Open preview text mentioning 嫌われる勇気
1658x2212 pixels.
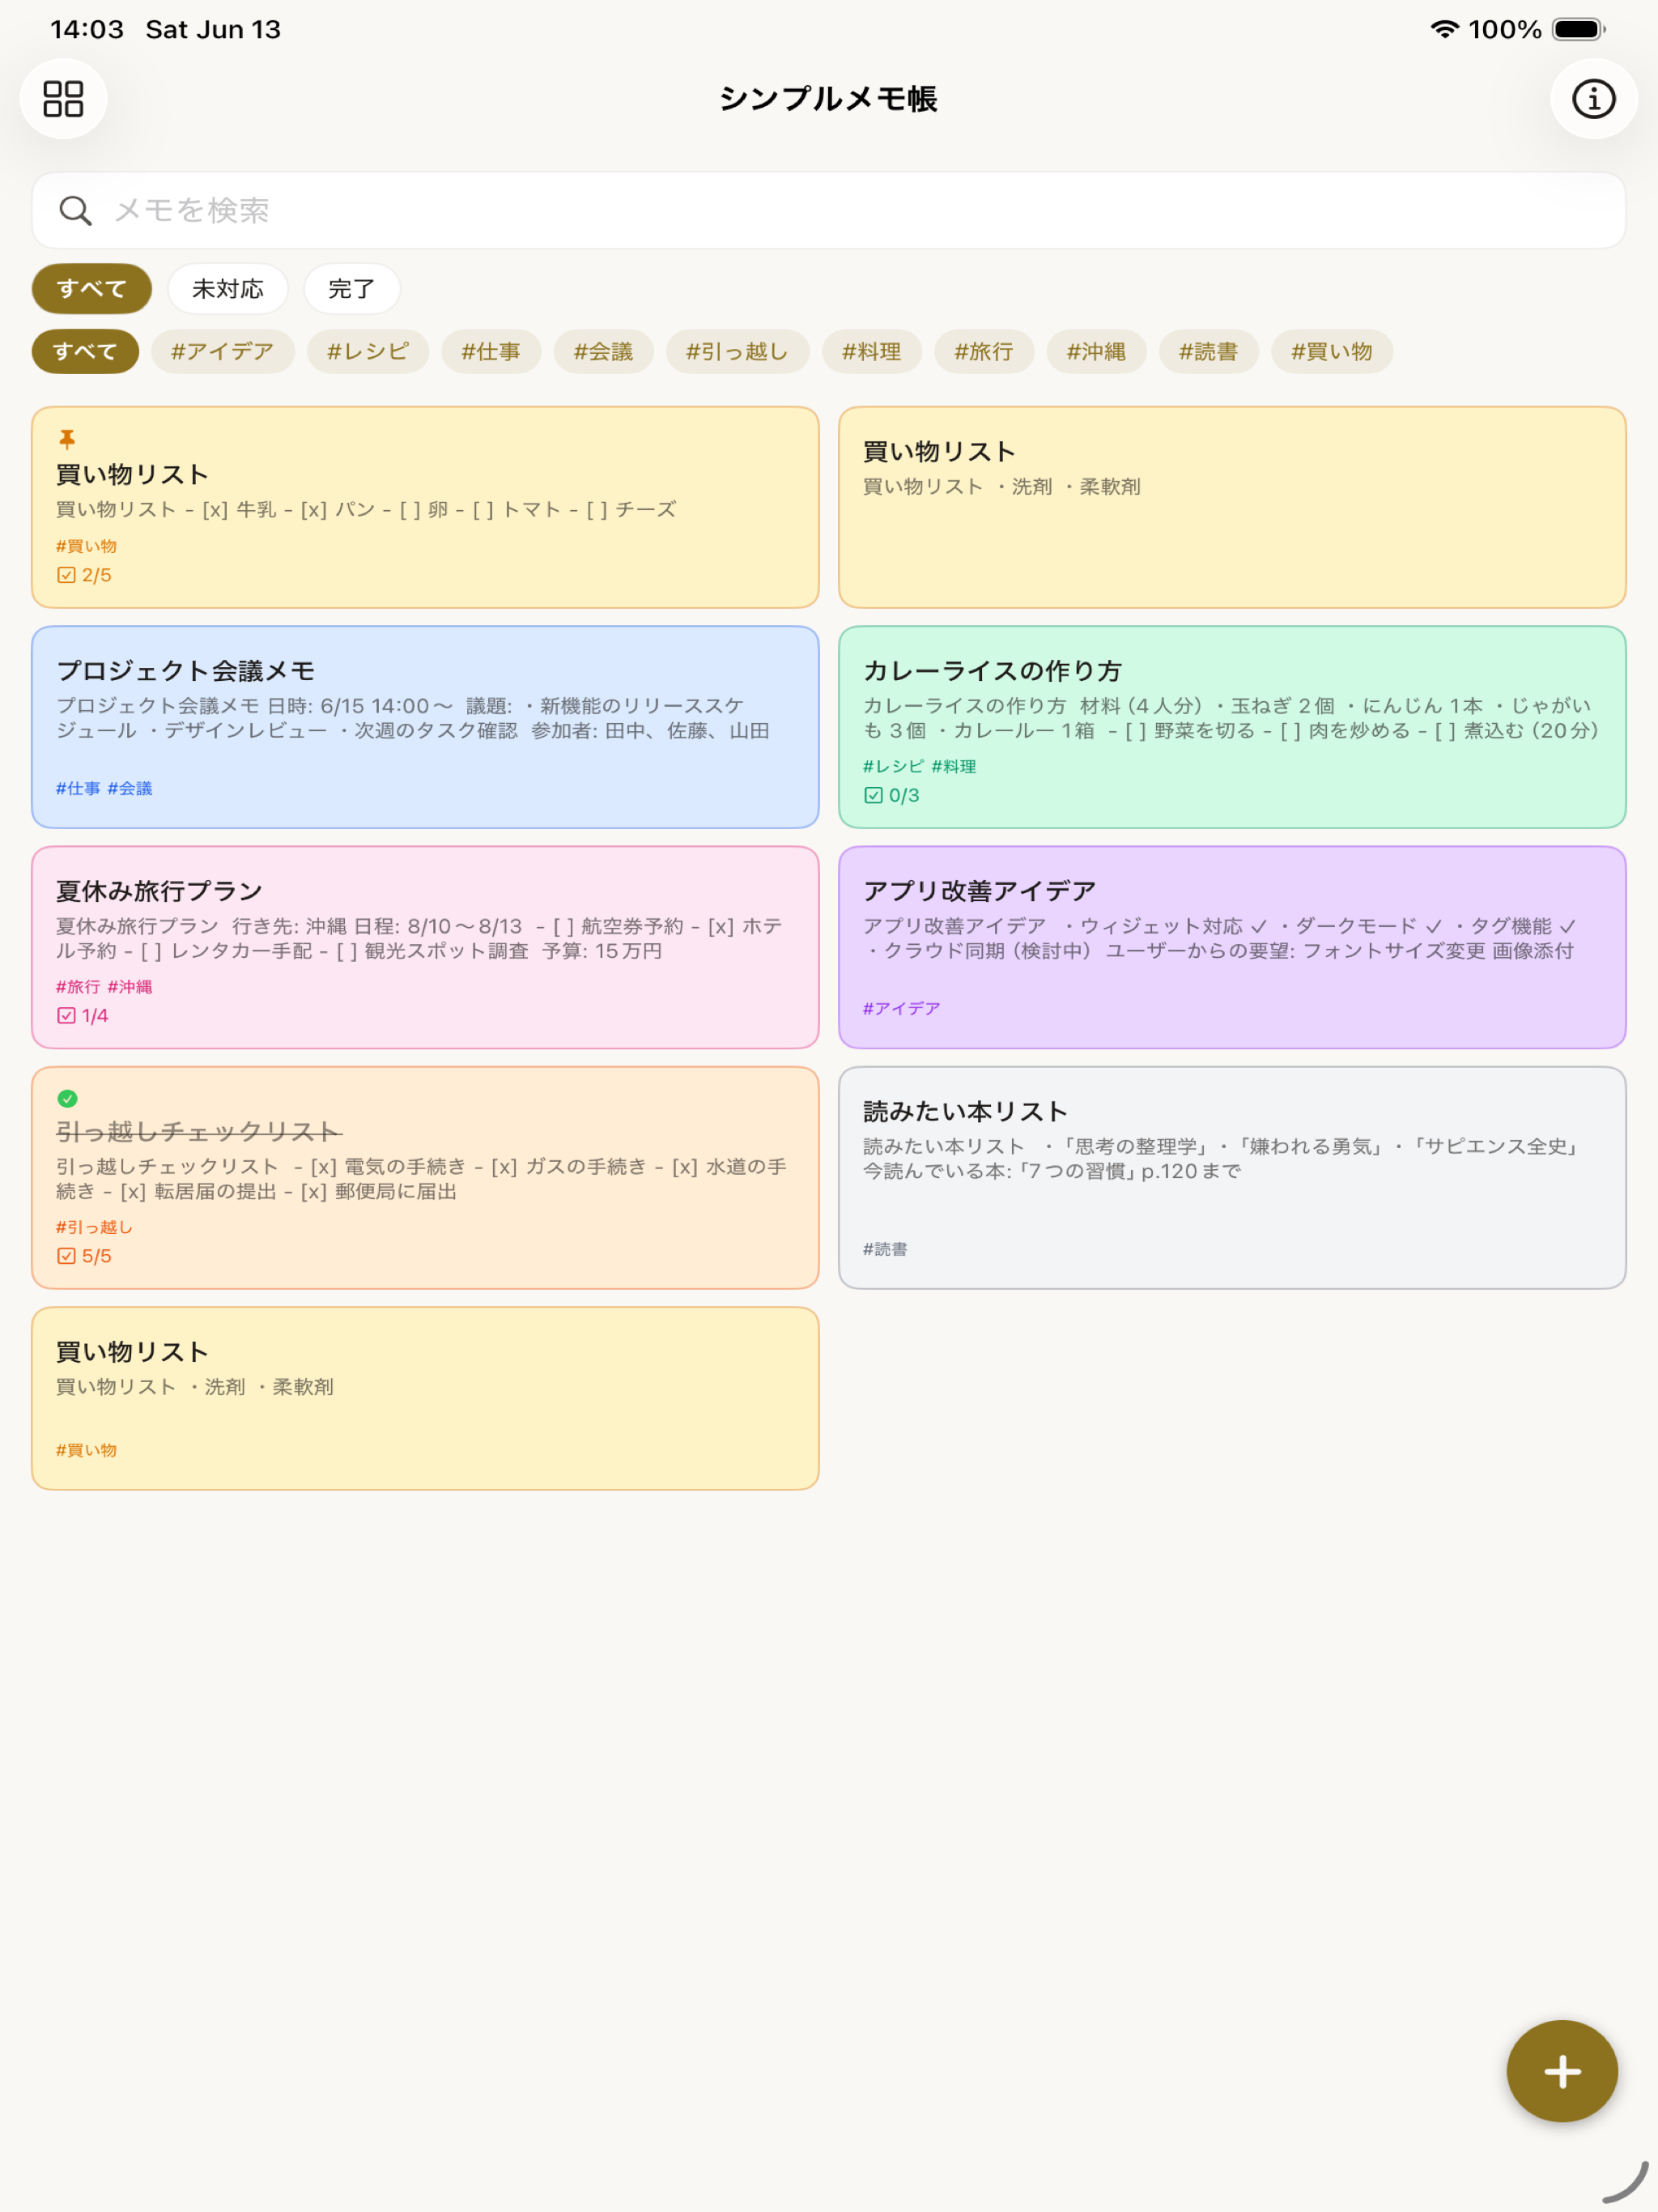[x=1222, y=1158]
